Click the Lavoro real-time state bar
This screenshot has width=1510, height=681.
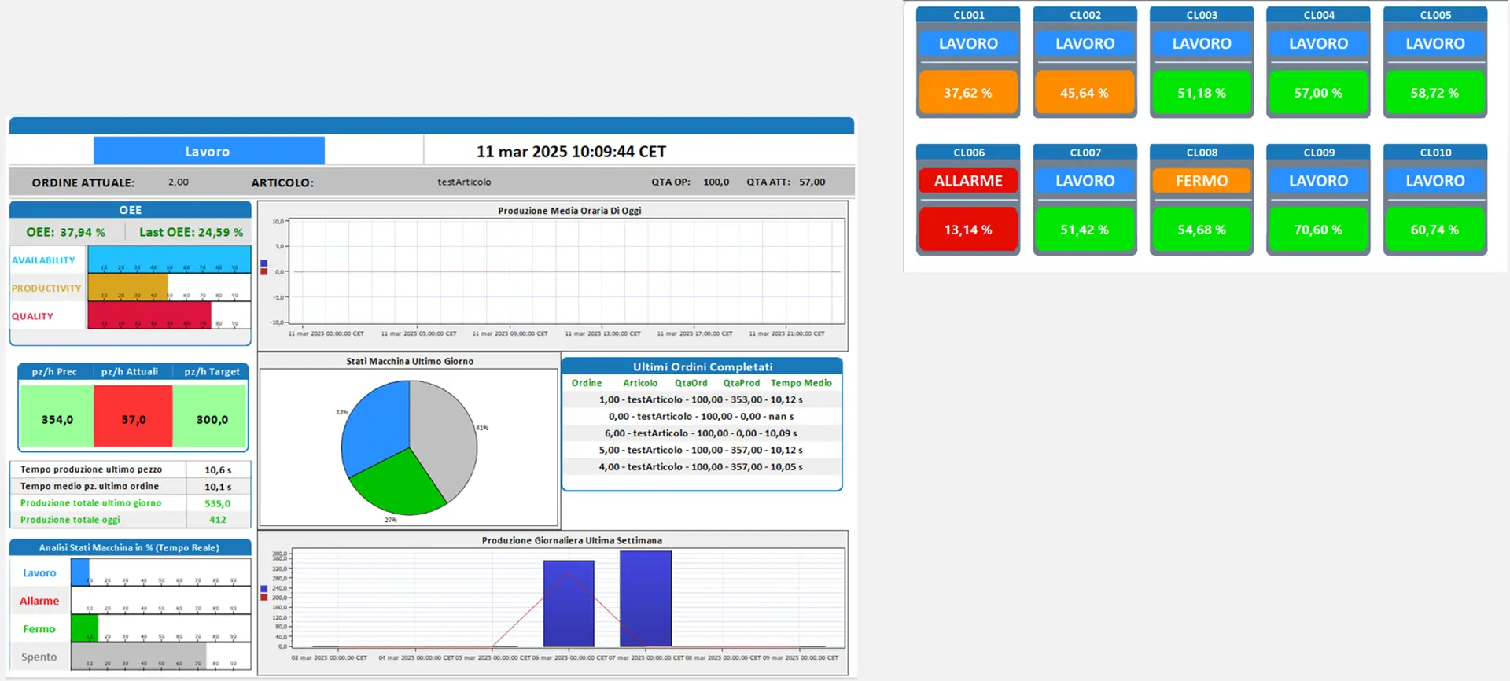tap(160, 572)
